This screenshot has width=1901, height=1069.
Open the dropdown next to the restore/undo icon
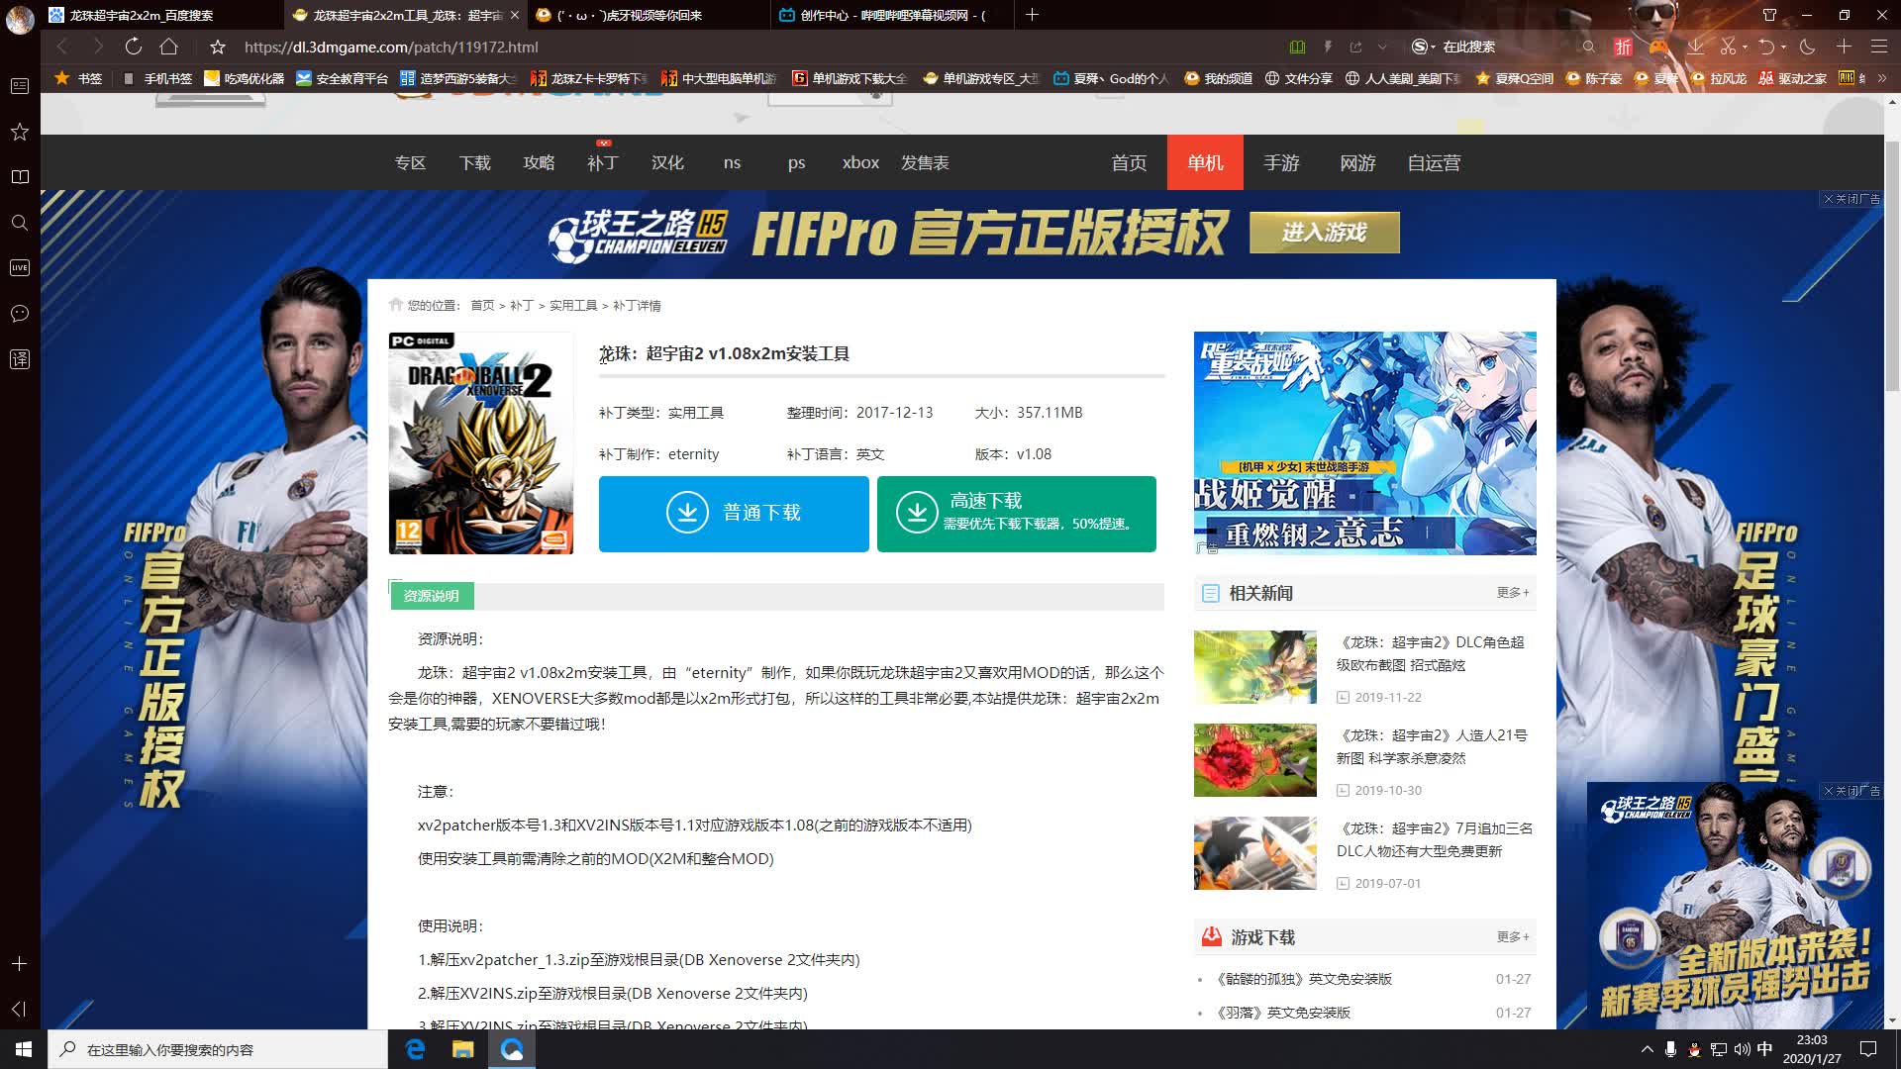(1783, 47)
